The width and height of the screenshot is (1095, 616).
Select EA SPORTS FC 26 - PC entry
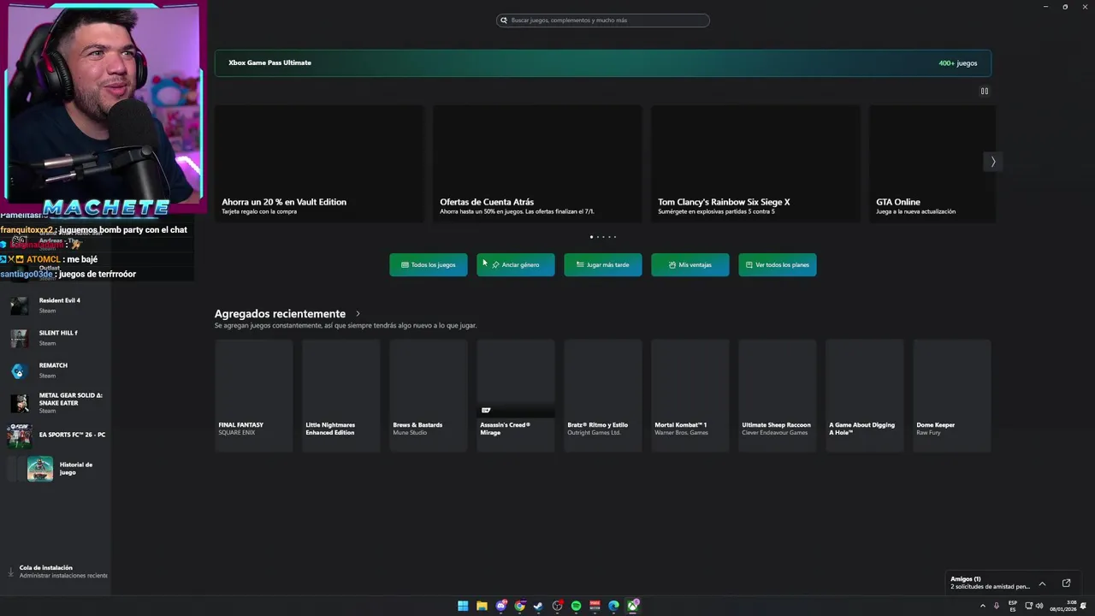[56, 435]
